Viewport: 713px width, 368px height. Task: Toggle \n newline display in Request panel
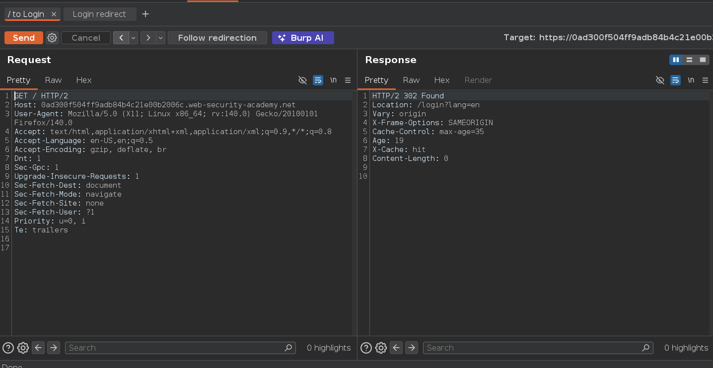click(x=333, y=80)
